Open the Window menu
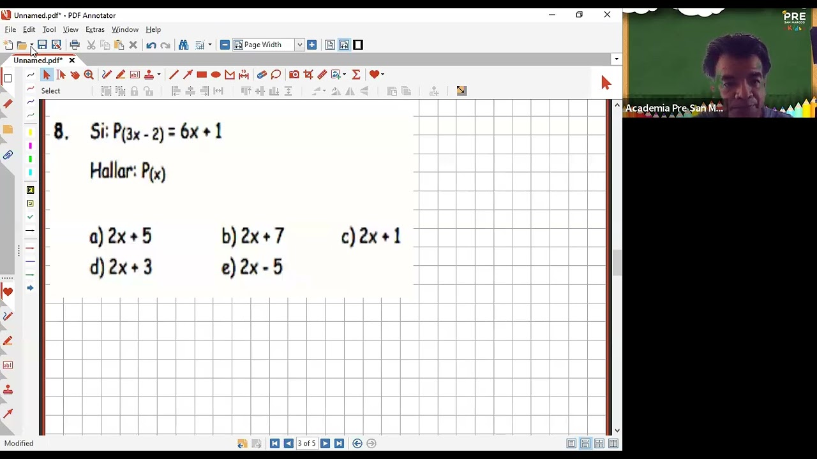Viewport: 817px width, 459px height. tap(125, 29)
